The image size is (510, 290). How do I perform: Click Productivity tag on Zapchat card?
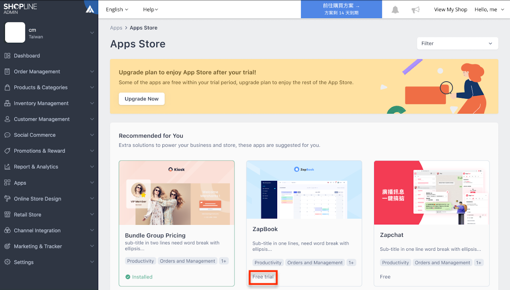(396, 263)
